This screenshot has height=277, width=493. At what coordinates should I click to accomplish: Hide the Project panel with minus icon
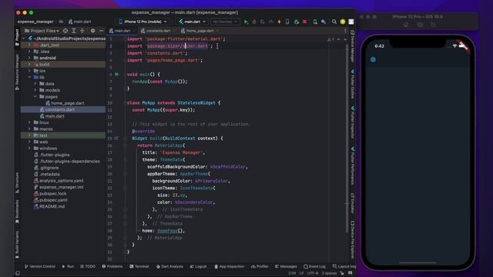coord(101,31)
